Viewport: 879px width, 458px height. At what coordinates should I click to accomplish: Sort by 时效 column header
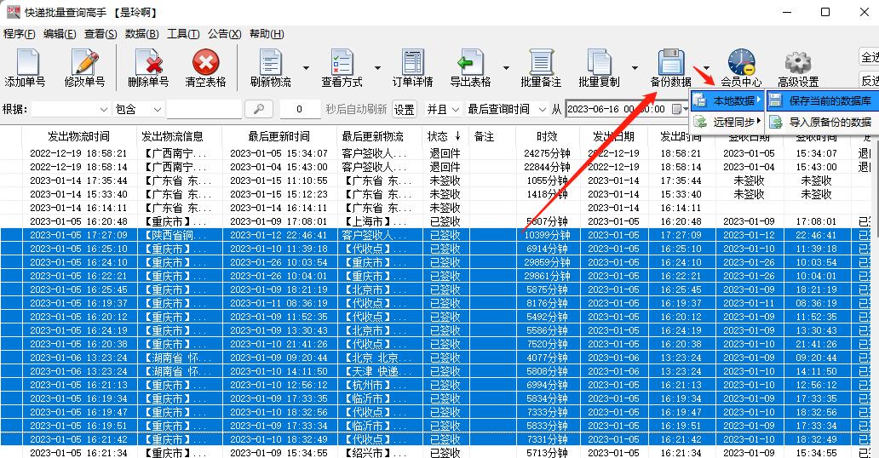click(547, 136)
